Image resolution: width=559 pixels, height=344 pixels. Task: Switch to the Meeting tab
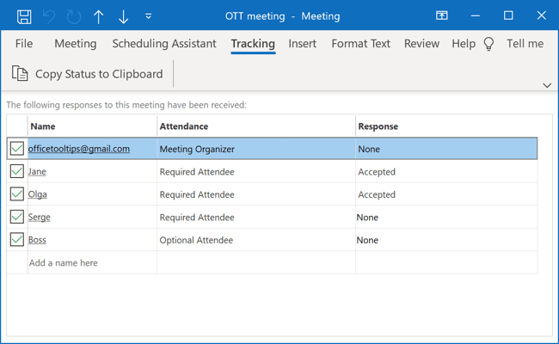click(75, 44)
